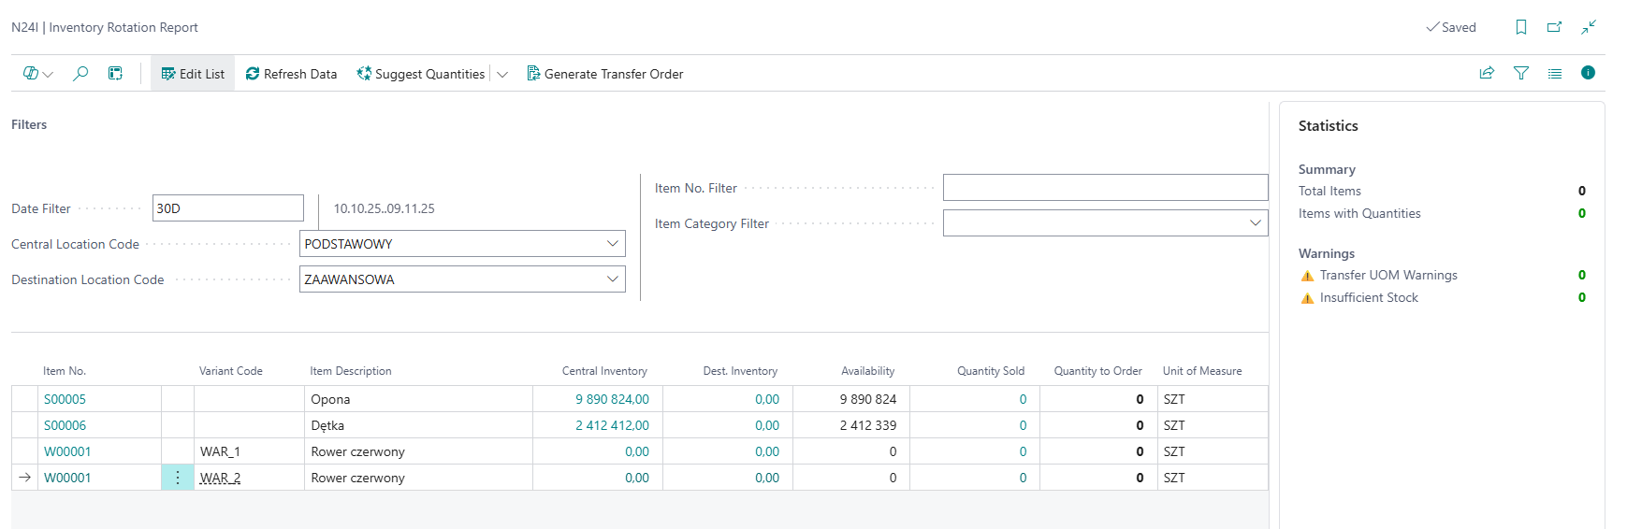Click Edit List button

pyautogui.click(x=193, y=74)
